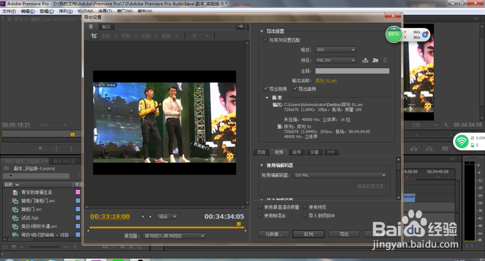Viewport: 485px width, 261px height.
Task: Switch to the 源 tab
Action: (91, 27)
